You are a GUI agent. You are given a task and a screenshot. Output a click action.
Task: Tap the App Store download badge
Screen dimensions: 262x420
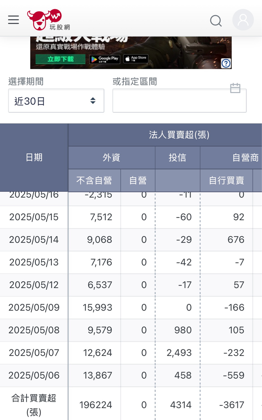136,59
